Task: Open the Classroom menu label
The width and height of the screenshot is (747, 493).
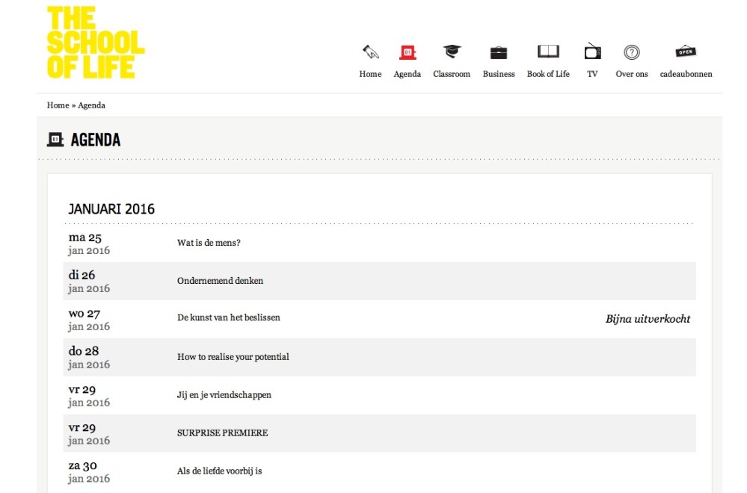Action: tap(452, 74)
